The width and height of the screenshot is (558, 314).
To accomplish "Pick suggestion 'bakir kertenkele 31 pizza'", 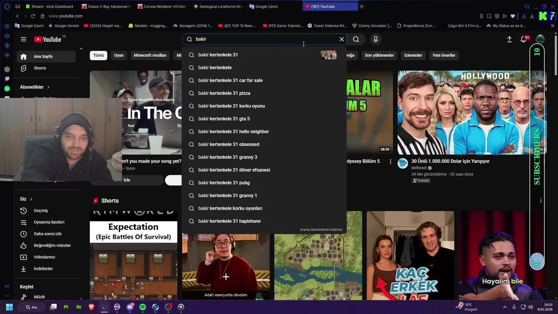I will click(x=264, y=93).
